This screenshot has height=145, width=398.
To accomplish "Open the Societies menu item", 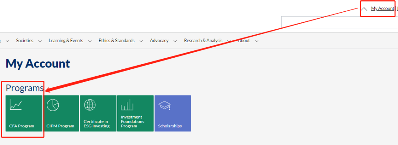I will pyautogui.click(x=25, y=40).
